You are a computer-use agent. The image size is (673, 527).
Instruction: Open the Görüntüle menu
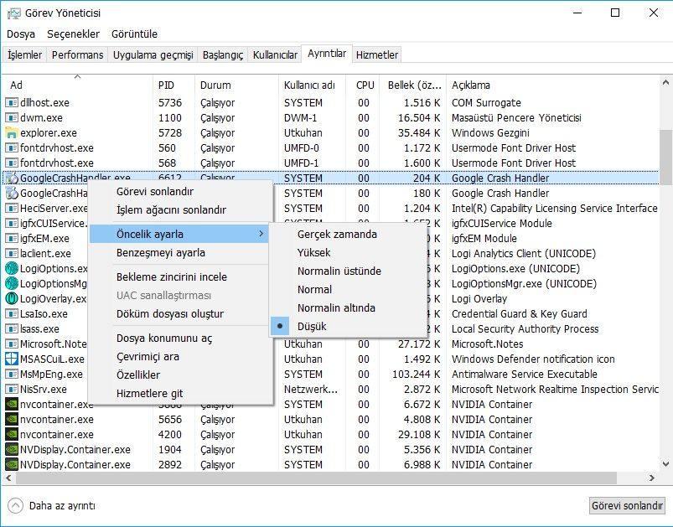point(134,34)
